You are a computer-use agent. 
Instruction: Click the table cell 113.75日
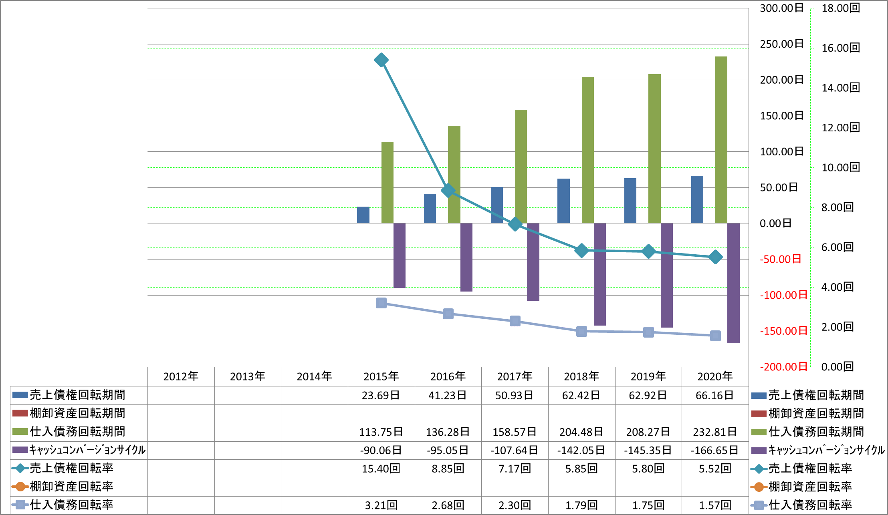(381, 432)
